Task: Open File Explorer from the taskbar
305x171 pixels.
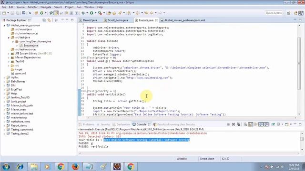Action: point(34,167)
